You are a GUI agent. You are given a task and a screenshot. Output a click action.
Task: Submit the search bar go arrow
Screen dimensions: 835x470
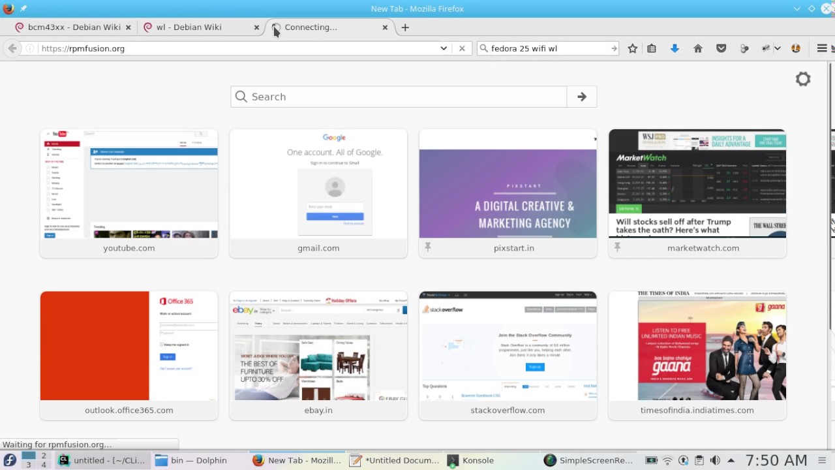(x=613, y=48)
